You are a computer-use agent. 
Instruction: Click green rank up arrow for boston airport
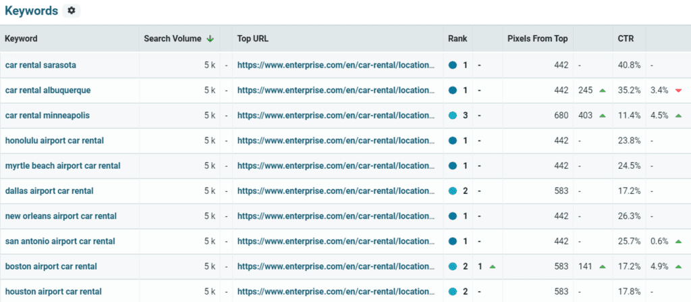click(492, 267)
